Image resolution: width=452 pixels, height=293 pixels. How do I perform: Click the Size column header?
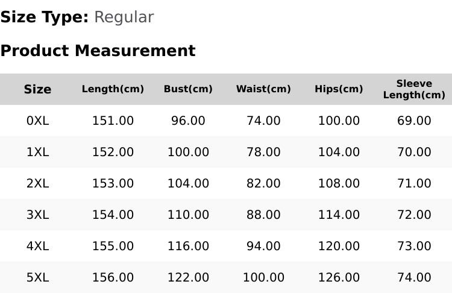pos(37,89)
